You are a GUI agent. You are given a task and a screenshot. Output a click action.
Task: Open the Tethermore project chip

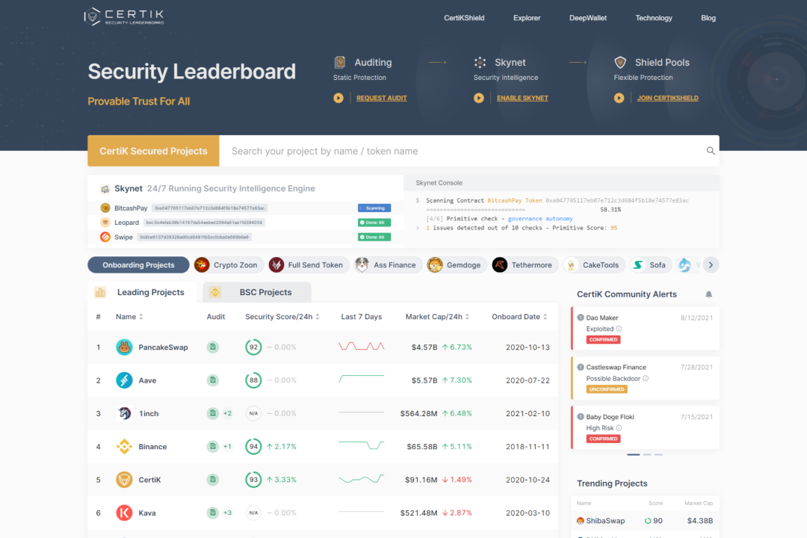pyautogui.click(x=525, y=265)
